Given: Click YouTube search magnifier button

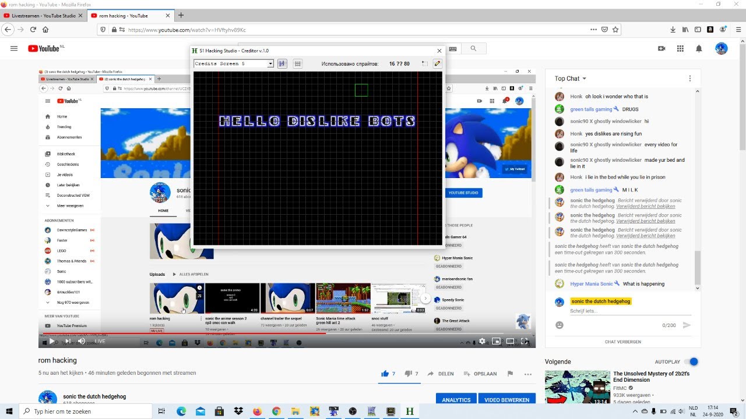Looking at the screenshot, I should click(x=474, y=49).
